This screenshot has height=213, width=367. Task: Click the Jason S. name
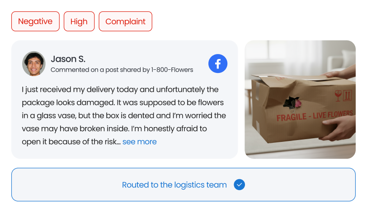click(68, 59)
